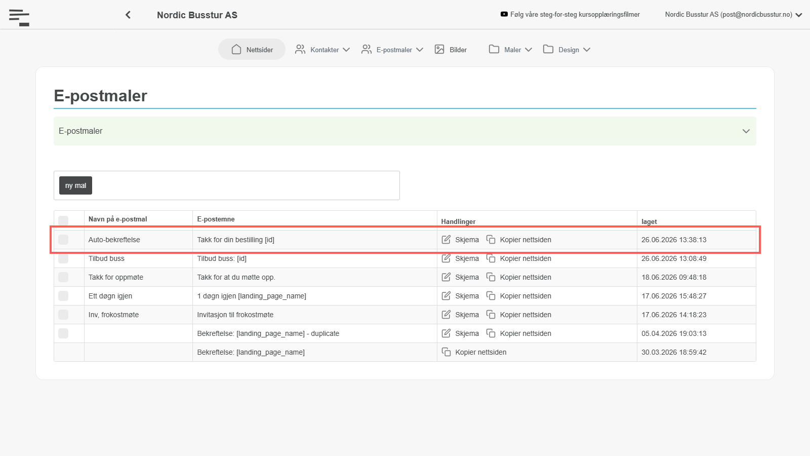
Task: Select the subject 'Tilbud buss: [id]'
Action: pyautogui.click(x=222, y=258)
